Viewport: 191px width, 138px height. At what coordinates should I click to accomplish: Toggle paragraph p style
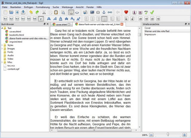(41, 19)
